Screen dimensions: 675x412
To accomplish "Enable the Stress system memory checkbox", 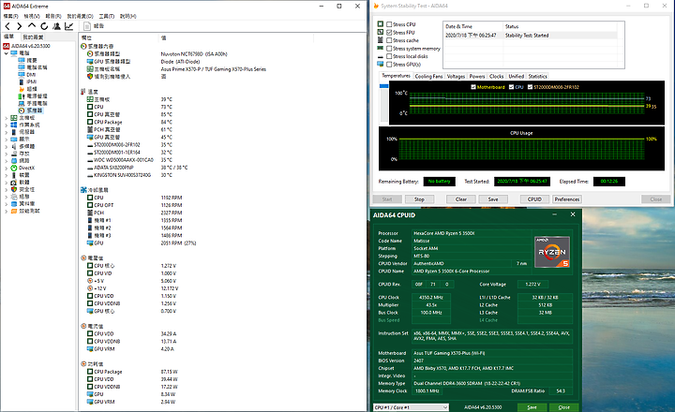I will coord(389,49).
